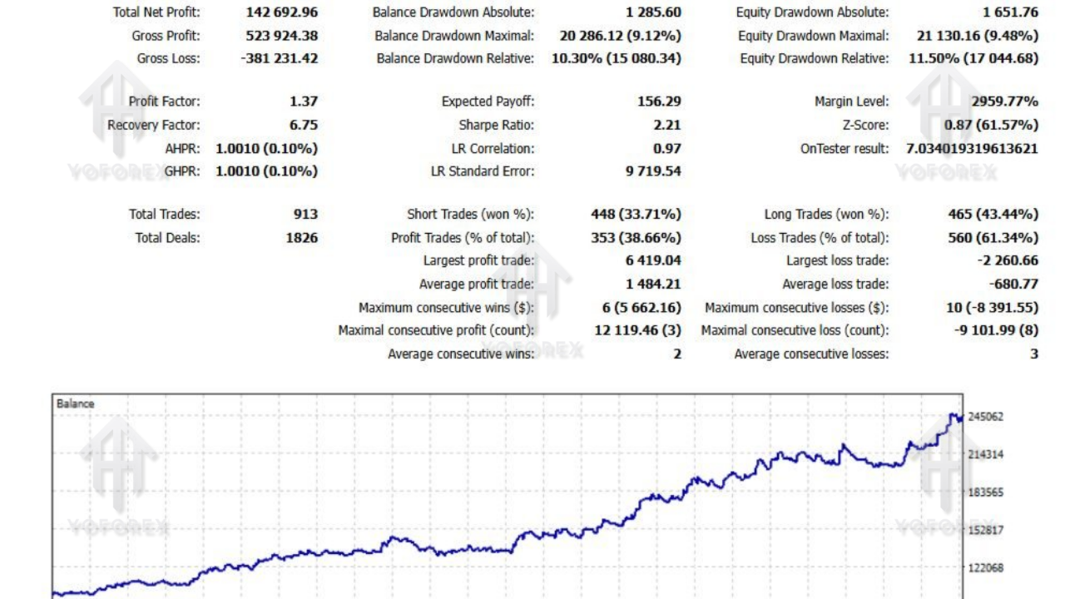Screen dimensions: 1065x599
Task: Click the Balance label on the chart
Action: click(75, 403)
